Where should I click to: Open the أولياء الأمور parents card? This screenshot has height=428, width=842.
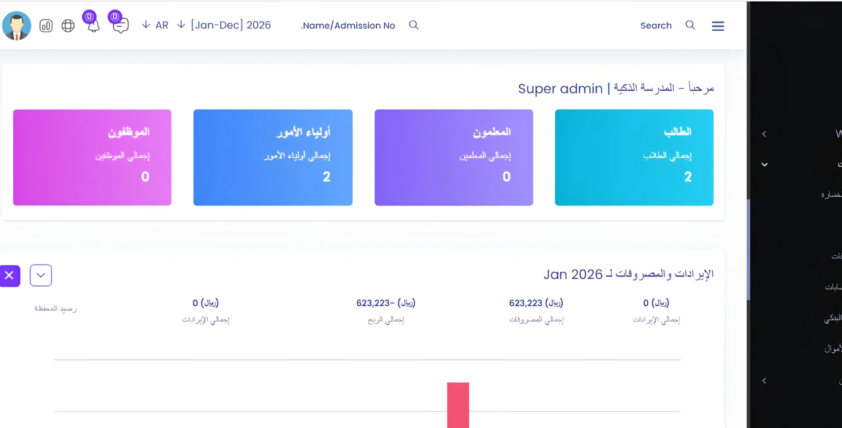click(273, 157)
